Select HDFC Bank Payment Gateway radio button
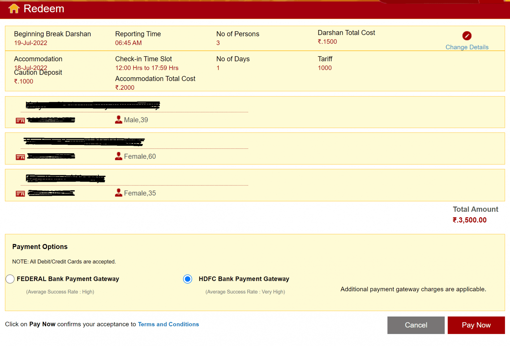Viewport: 510px width, 346px height. [188, 279]
